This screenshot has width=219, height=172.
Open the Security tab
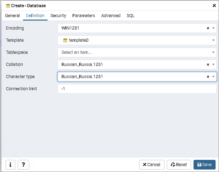[58, 16]
